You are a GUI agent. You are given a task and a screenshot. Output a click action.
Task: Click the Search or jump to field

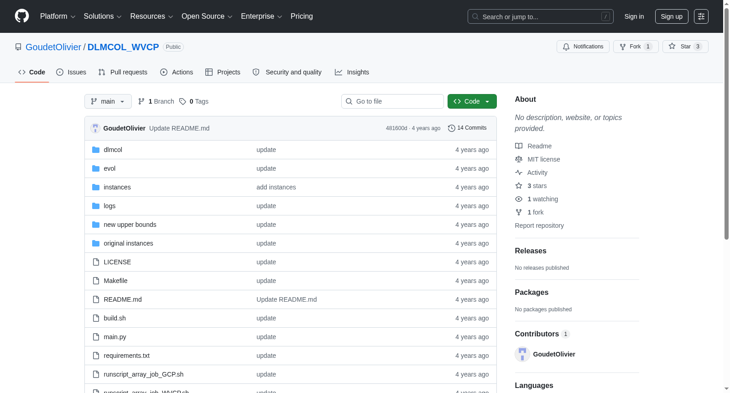541,16
